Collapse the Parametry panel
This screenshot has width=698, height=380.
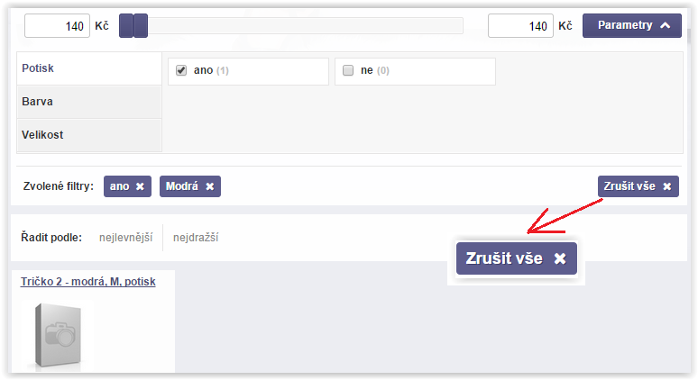631,25
